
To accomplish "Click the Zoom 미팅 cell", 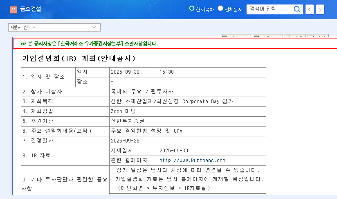I will [x=188, y=111].
